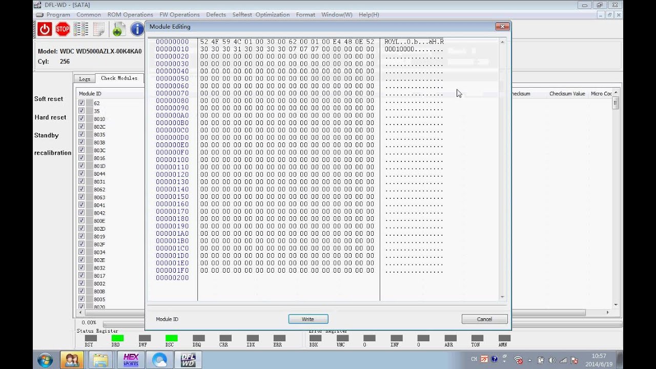Open the blue cloud app taskbar icon
Viewport: 656px width, 369px height.
pos(159,360)
